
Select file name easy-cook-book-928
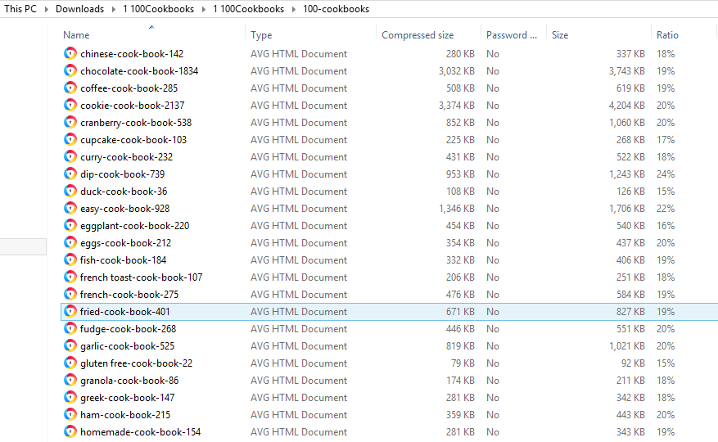(125, 209)
